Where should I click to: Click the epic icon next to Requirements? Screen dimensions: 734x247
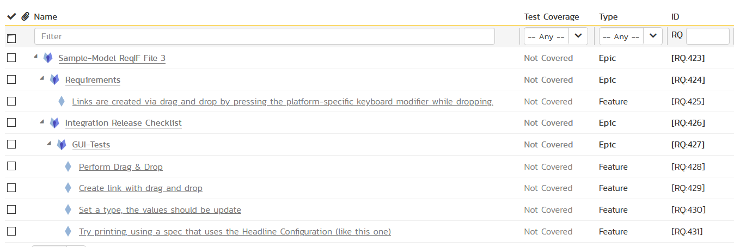[54, 79]
